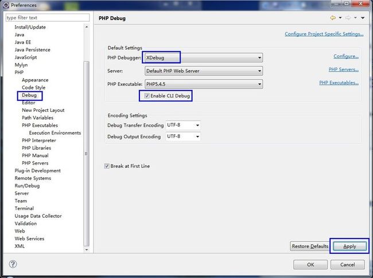Select Execution Environments item
Screen dimensions: 373x278
pyautogui.click(x=55, y=133)
